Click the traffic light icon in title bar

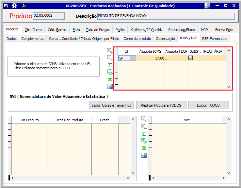(14, 6)
